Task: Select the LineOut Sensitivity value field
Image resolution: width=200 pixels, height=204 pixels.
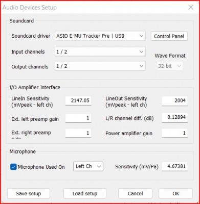Action: click(x=174, y=100)
